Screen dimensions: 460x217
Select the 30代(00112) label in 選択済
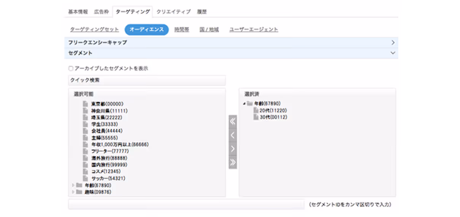[273, 117]
